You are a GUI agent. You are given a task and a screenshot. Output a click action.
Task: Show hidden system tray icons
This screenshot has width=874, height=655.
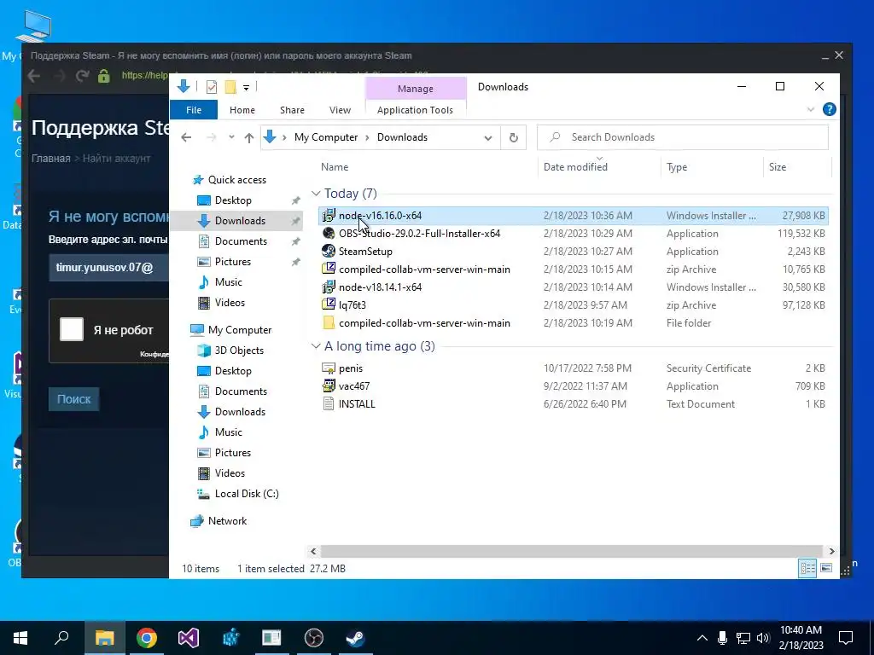702,638
